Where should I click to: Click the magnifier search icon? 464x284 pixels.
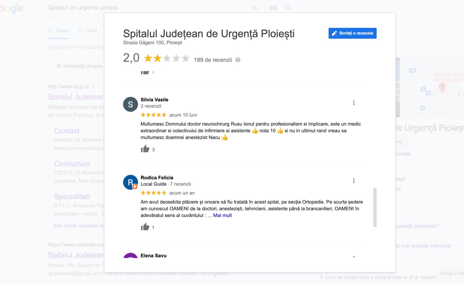tap(288, 8)
